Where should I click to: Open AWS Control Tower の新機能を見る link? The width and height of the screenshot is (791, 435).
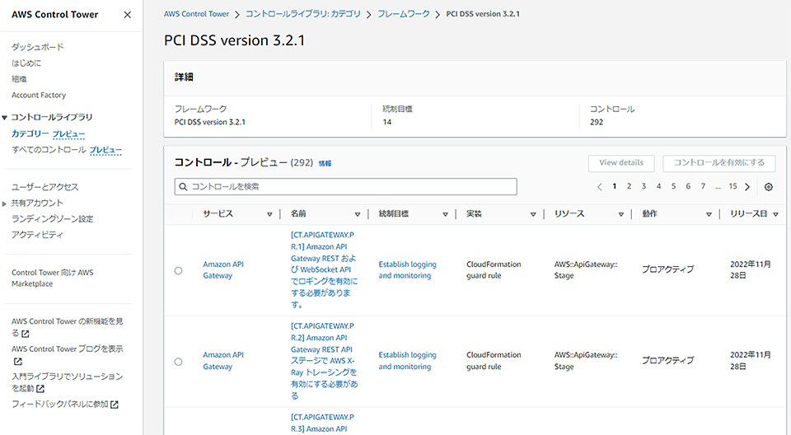coord(67,327)
